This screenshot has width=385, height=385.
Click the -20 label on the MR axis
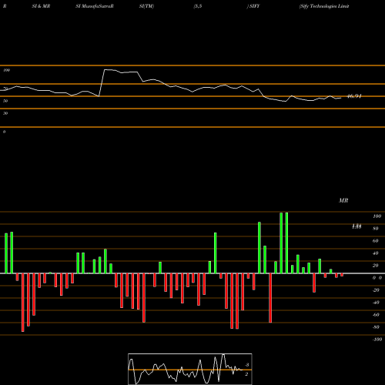[376, 290]
